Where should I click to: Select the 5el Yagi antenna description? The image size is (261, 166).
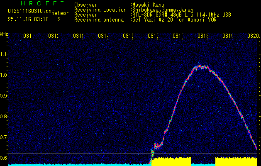coord(174,20)
